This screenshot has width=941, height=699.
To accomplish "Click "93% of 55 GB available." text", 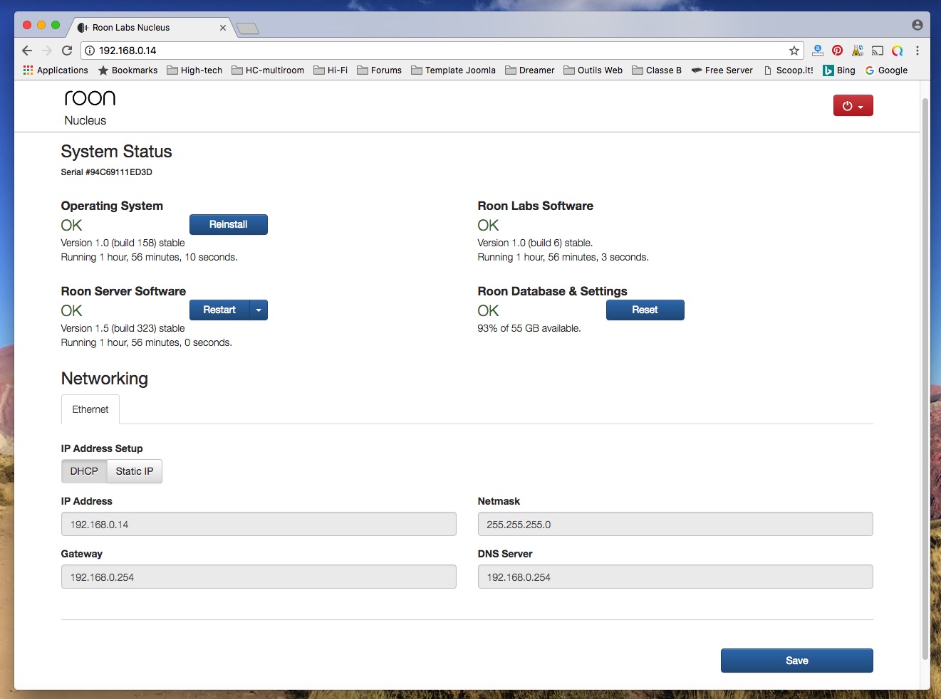I will pos(529,328).
